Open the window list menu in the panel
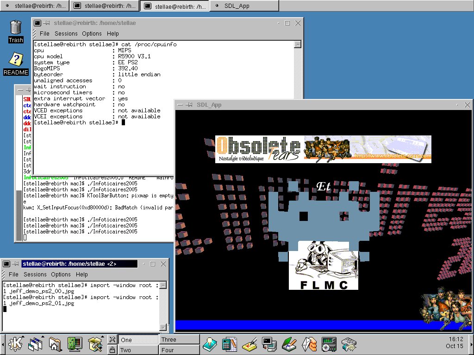 pos(35,344)
